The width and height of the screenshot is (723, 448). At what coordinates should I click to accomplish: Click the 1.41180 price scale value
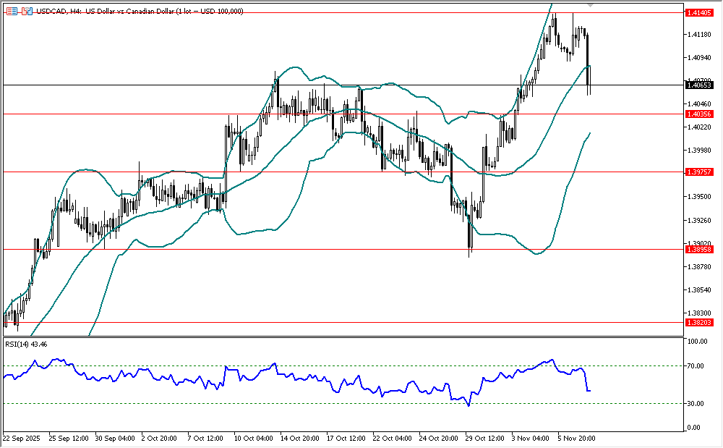pos(698,35)
